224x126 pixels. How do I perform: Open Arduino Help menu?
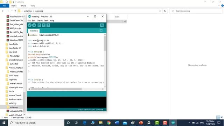(x=52, y=21)
